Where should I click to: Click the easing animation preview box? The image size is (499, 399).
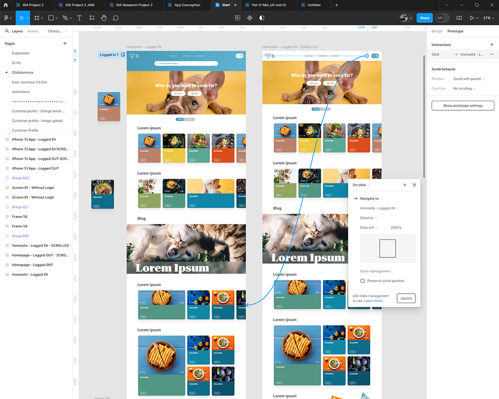tap(388, 248)
